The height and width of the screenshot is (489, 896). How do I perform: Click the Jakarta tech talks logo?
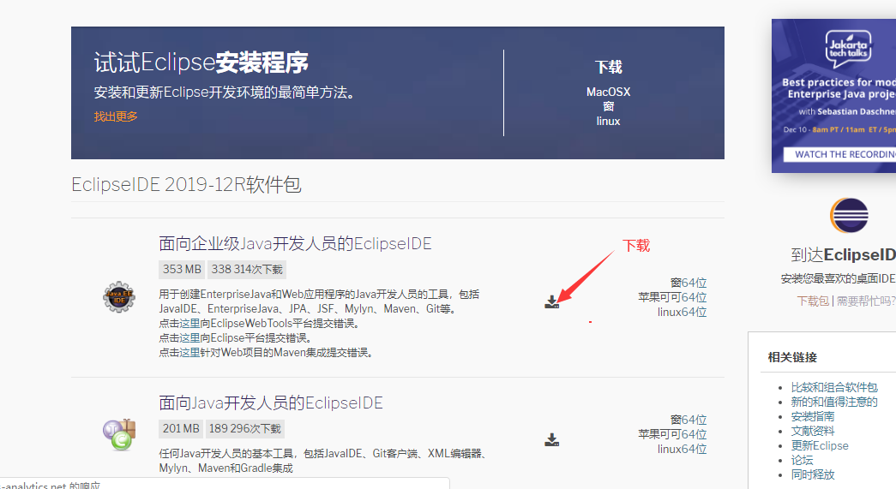point(848,48)
